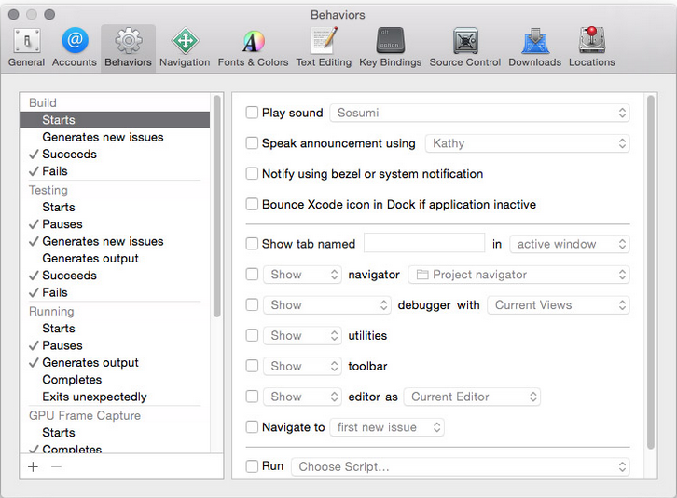Open the Downloads preferences pane
Image resolution: width=677 pixels, height=498 pixels.
pyautogui.click(x=534, y=47)
